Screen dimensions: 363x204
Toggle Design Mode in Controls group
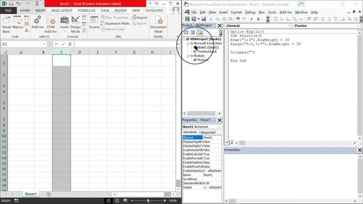pos(75,24)
